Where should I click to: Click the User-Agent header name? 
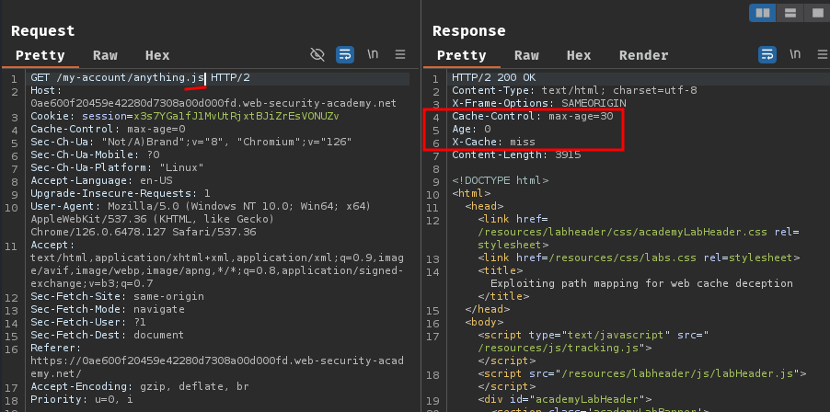pyautogui.click(x=65, y=206)
